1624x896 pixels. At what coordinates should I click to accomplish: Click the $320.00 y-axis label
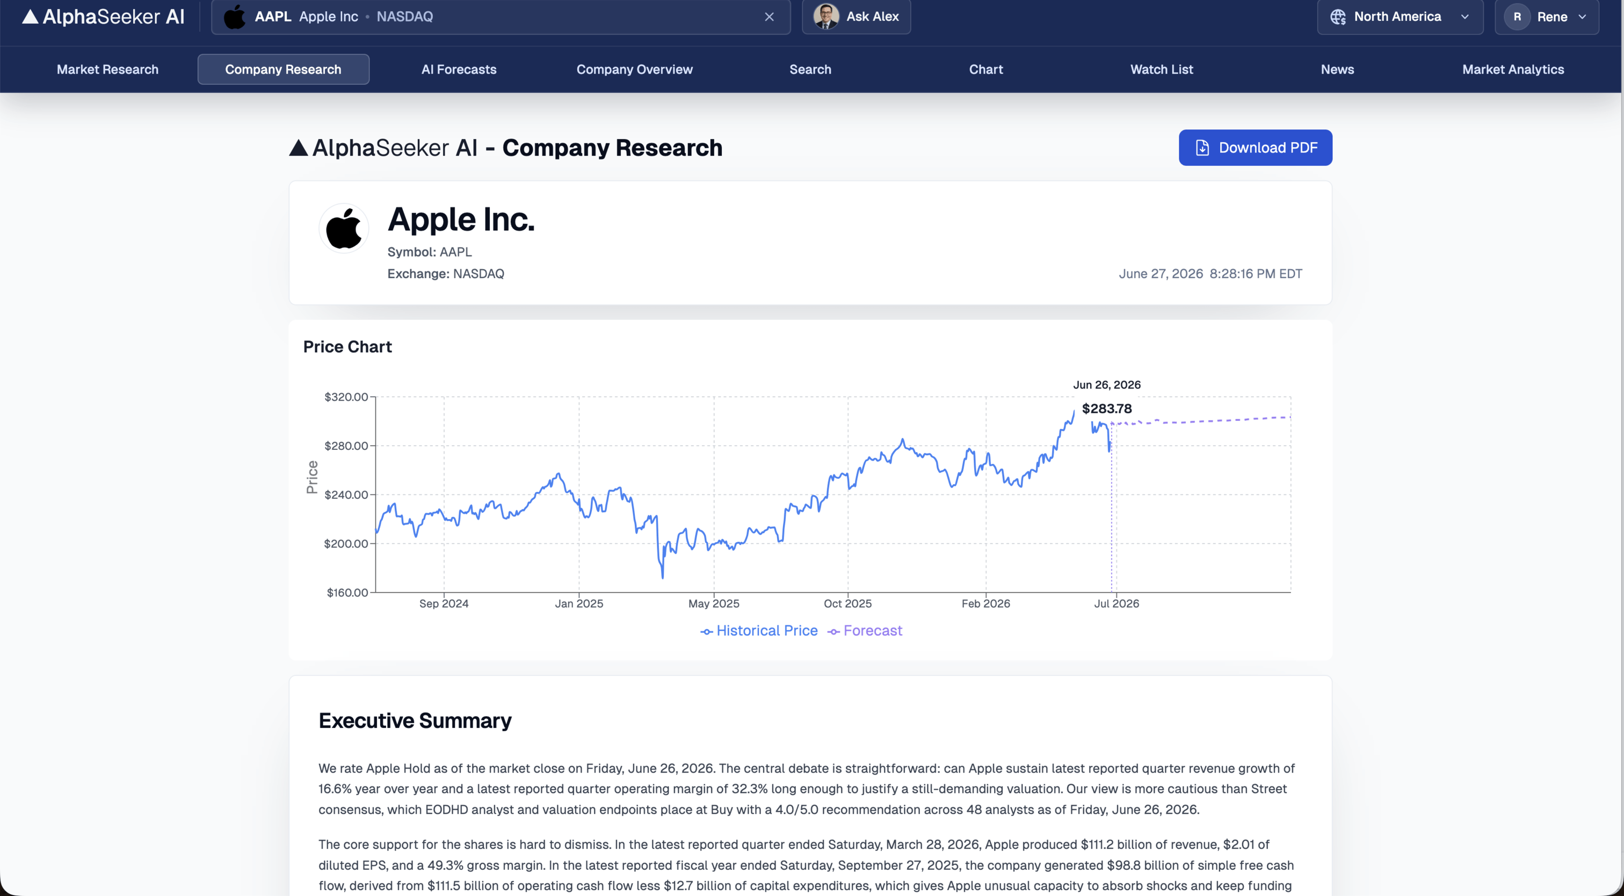pyautogui.click(x=345, y=397)
